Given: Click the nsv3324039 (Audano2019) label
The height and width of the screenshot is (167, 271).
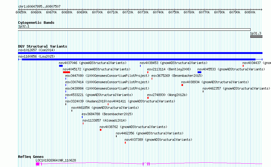Looking at the screenshot, I should coord(86,101).
